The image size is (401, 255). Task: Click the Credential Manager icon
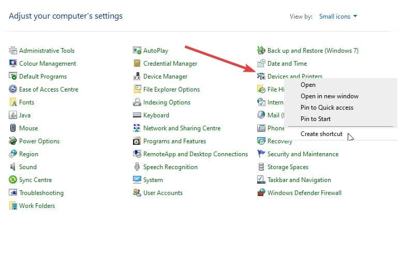click(137, 63)
